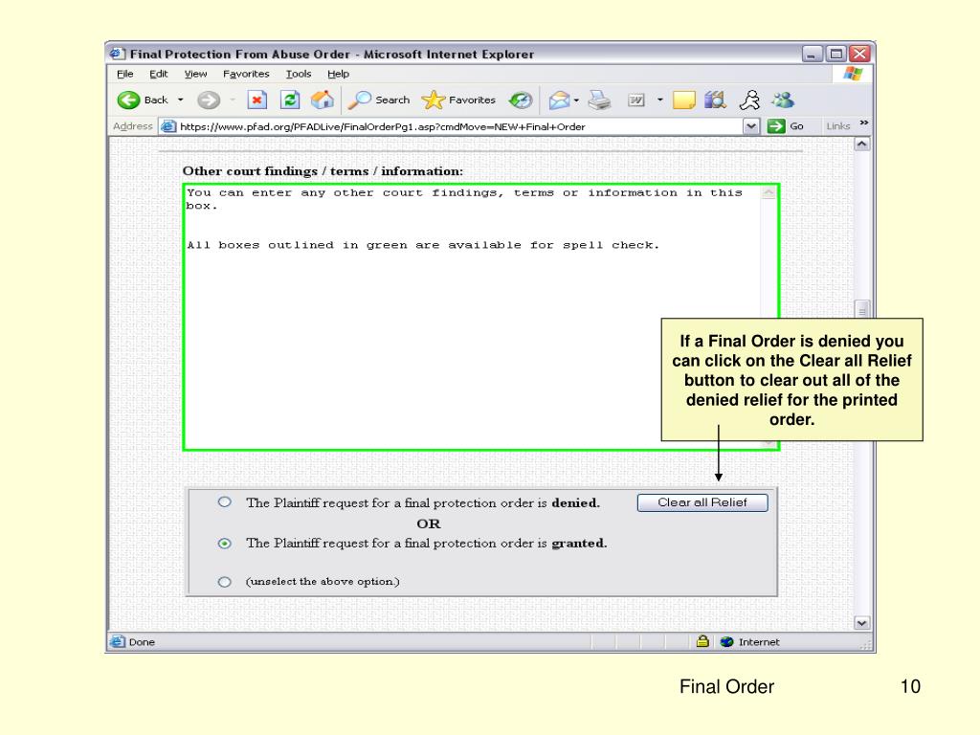Open the Search pane
The width and height of the screenshot is (980, 735).
(379, 100)
